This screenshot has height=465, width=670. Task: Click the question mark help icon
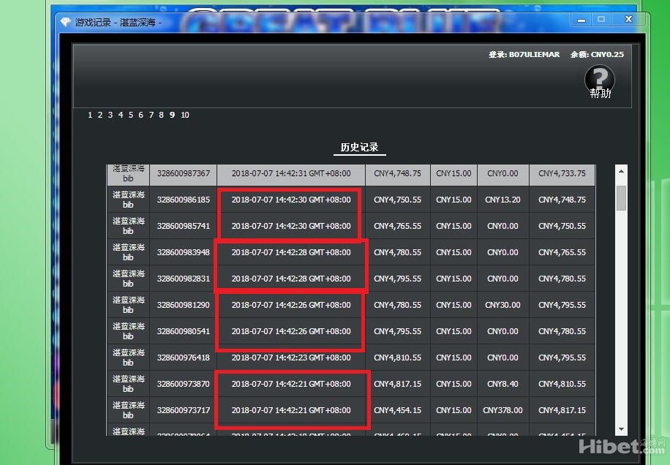click(599, 77)
